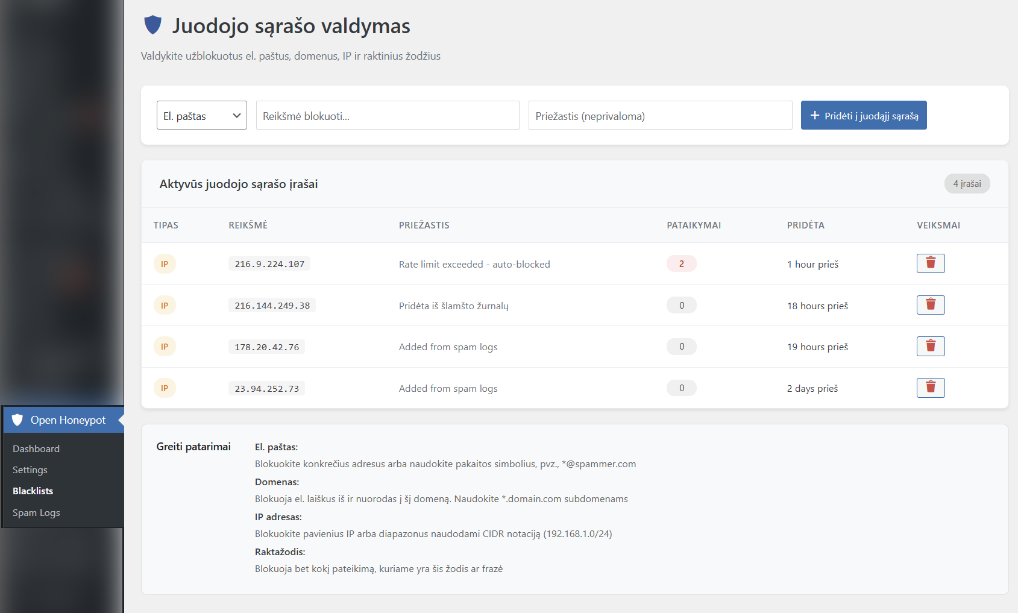
Task: Delete the 216.9.224.107 blacklist entry
Action: tap(930, 263)
